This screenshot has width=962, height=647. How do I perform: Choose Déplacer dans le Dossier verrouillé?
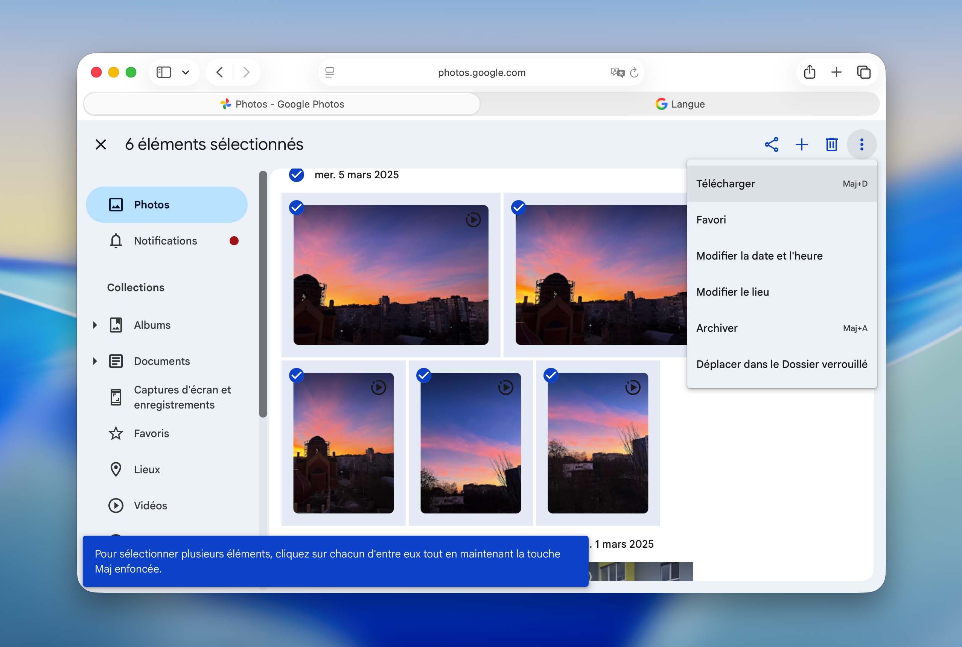[782, 364]
